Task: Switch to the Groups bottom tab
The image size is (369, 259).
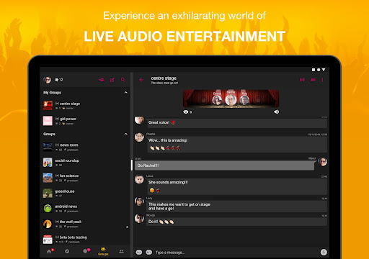Action: 103,251
